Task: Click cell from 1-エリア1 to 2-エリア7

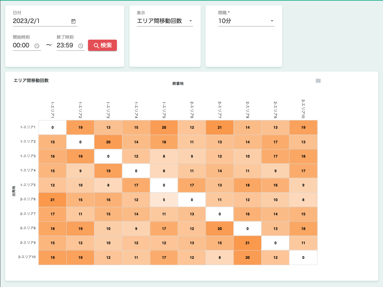Action: click(x=220, y=127)
